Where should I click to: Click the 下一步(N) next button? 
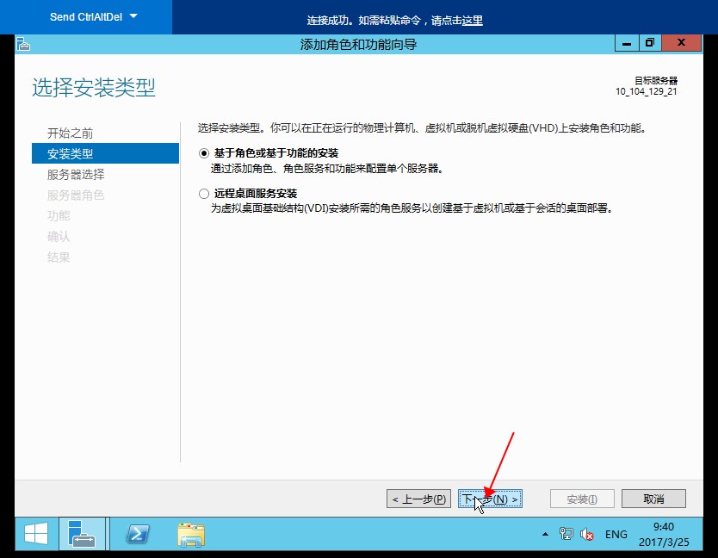point(490,499)
